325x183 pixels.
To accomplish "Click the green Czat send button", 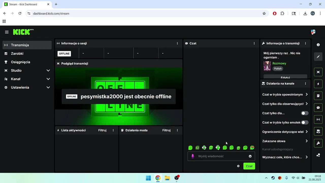I will click(249, 166).
